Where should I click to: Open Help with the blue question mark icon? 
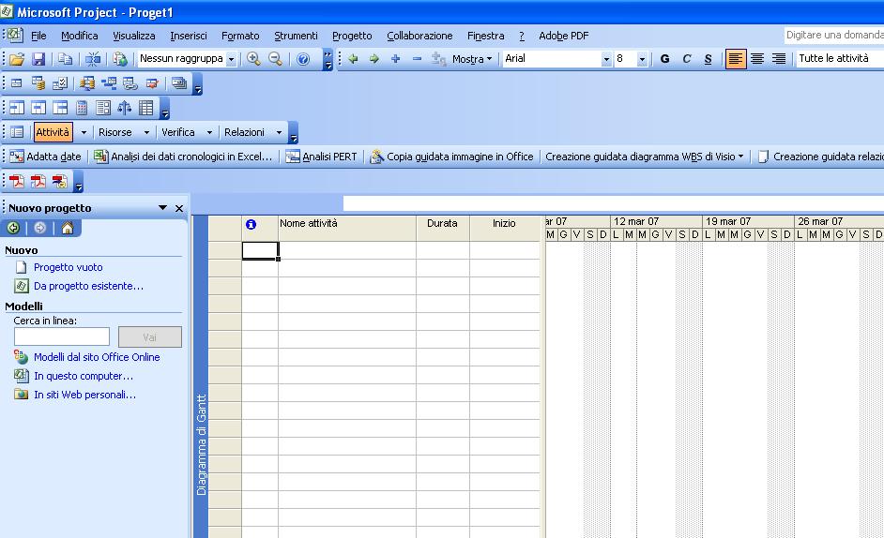click(303, 59)
